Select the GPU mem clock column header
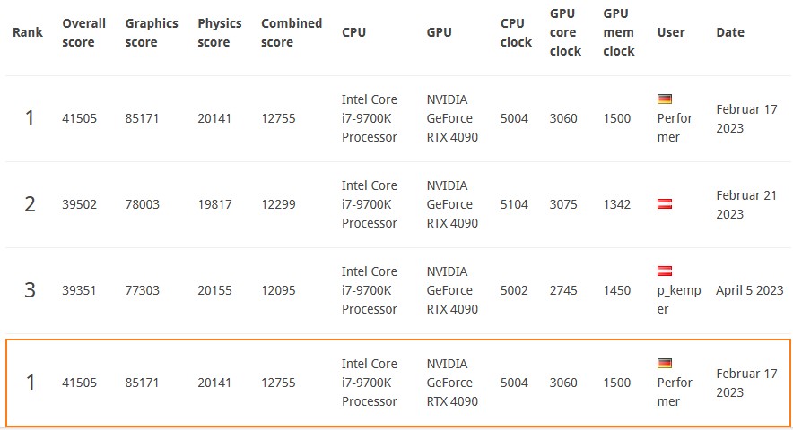Image resolution: width=793 pixels, height=430 pixels. tap(618, 32)
